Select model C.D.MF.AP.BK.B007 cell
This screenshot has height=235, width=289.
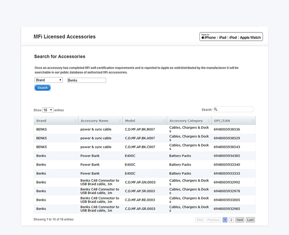pyautogui.click(x=140, y=129)
